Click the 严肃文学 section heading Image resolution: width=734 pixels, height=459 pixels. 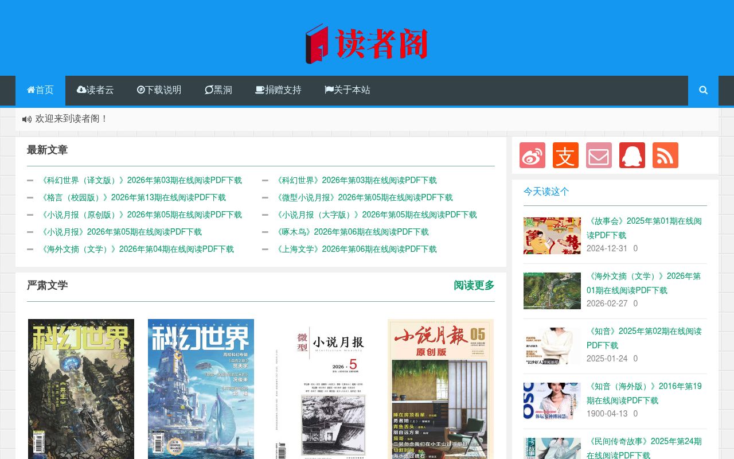47,285
